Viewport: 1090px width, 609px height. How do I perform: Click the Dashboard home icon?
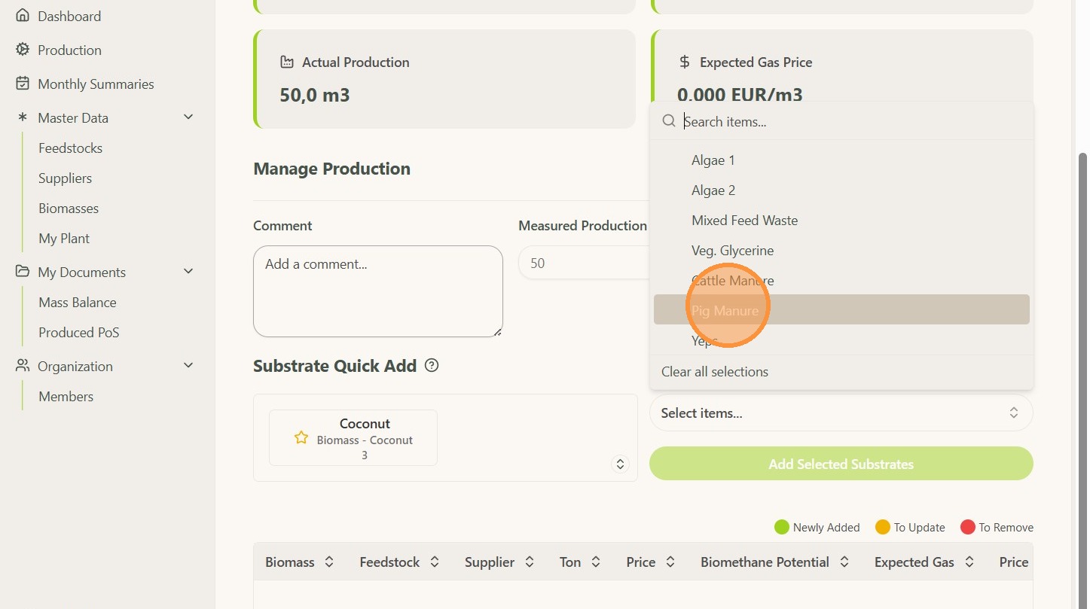[x=23, y=16]
